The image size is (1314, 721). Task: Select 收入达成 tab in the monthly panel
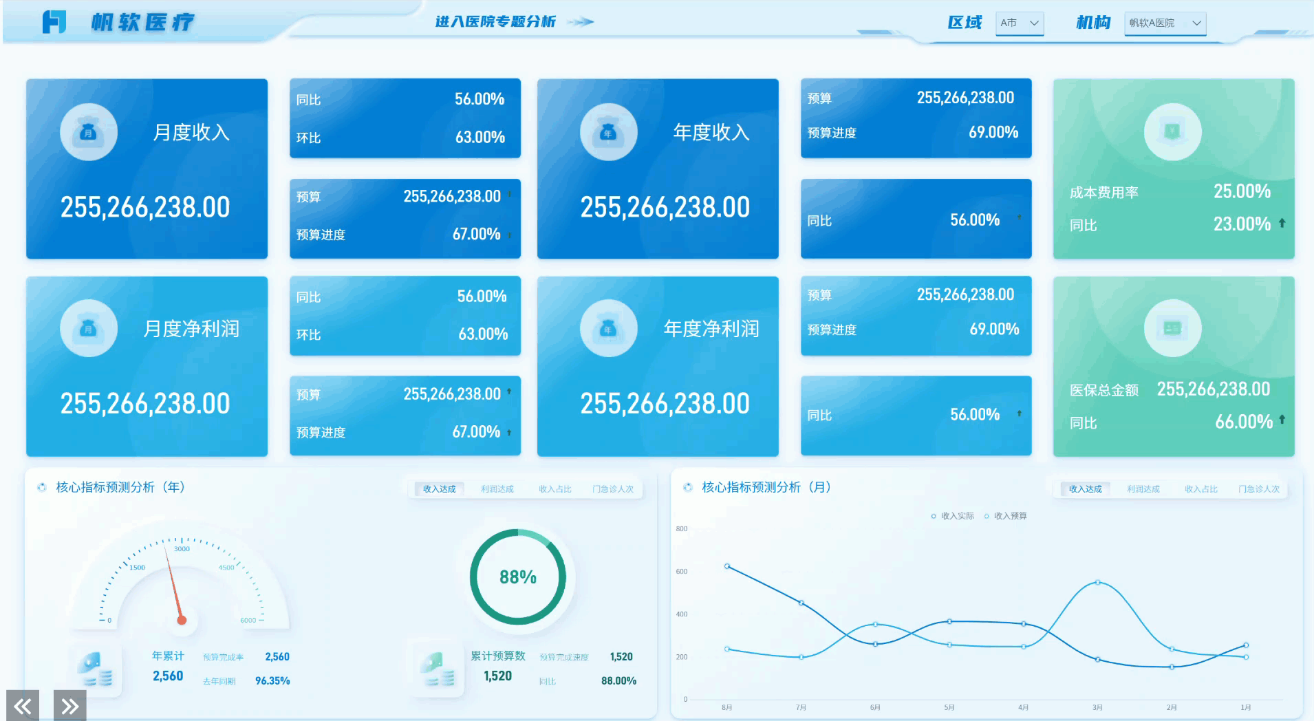pyautogui.click(x=1086, y=489)
